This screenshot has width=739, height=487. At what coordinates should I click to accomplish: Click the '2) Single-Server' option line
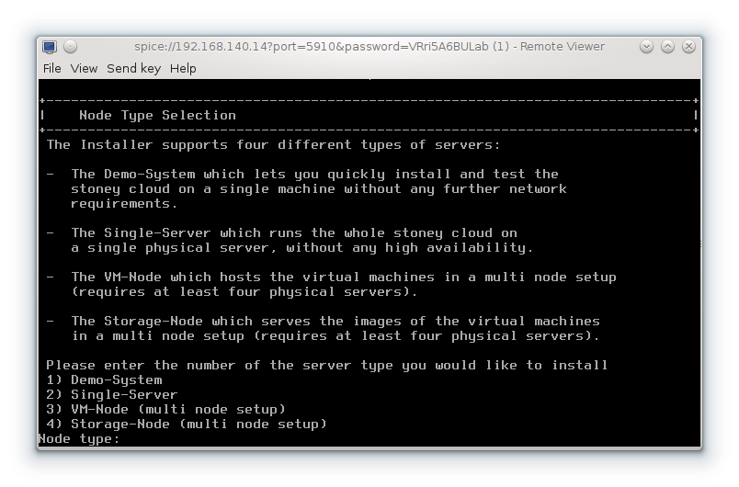(x=111, y=394)
